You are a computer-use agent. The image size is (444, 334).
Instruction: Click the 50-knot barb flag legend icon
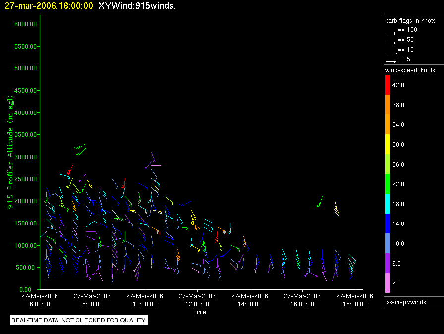pyautogui.click(x=390, y=41)
